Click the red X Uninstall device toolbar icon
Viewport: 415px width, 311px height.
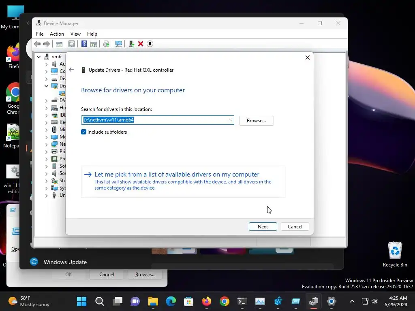click(x=141, y=44)
